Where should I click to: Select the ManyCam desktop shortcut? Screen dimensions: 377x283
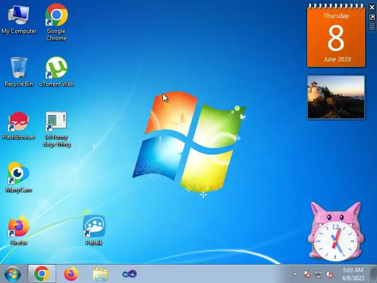(19, 177)
